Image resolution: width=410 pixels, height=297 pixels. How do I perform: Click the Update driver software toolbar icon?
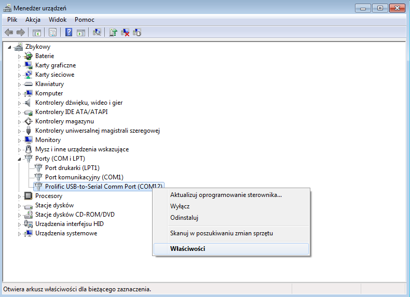click(x=113, y=32)
